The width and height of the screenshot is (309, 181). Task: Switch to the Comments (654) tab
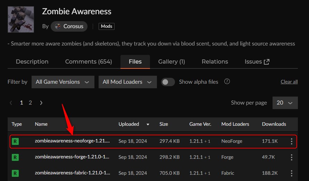89,62
